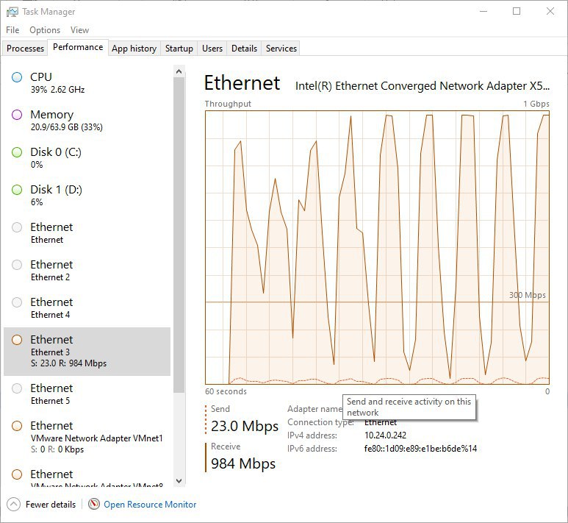Click the Ethernet throughput graph
Viewport: 568px width, 523px height.
point(377,247)
